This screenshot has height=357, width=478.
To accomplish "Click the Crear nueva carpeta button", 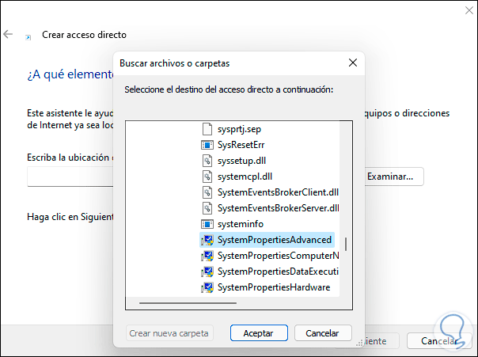I will 169,333.
